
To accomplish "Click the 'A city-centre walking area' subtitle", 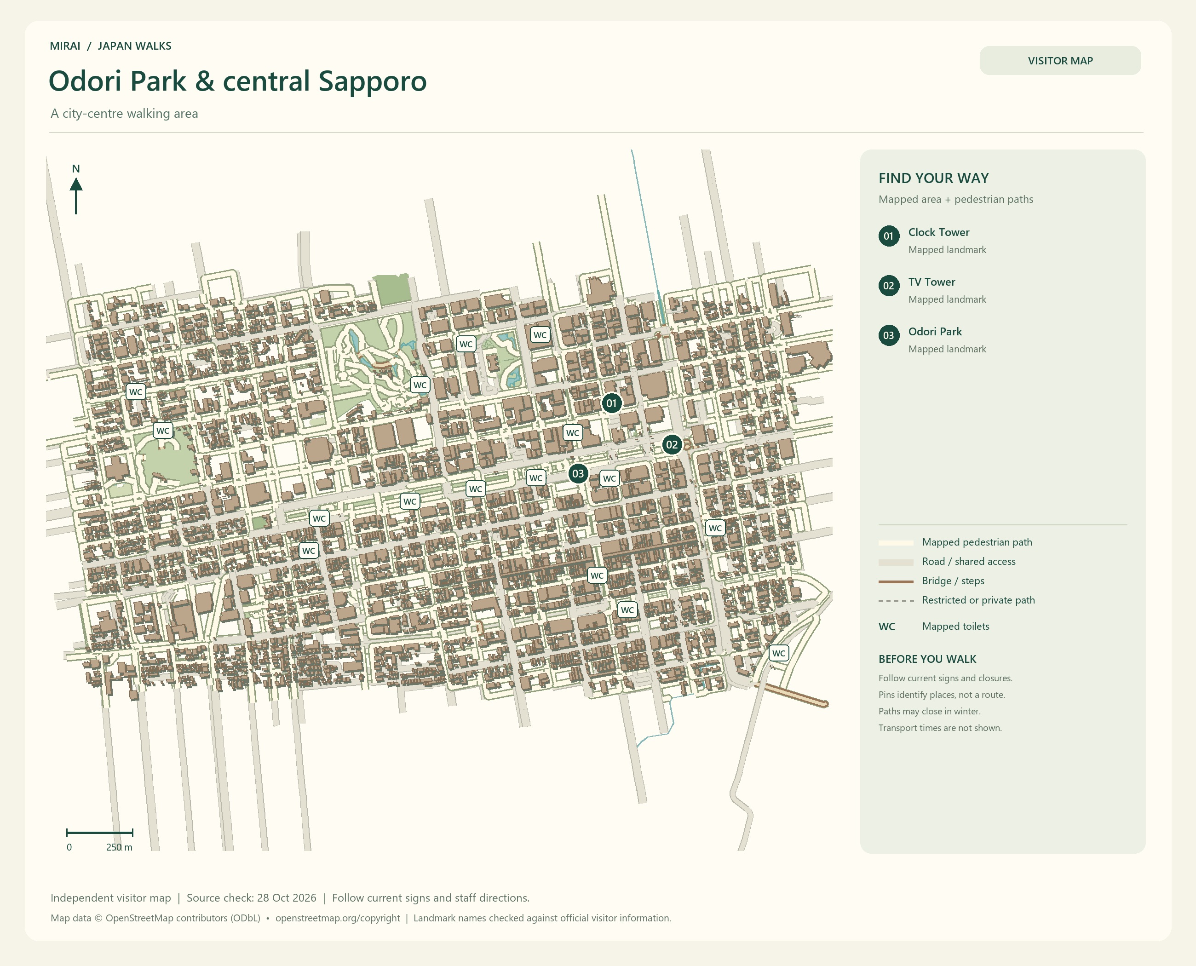I will [x=124, y=114].
